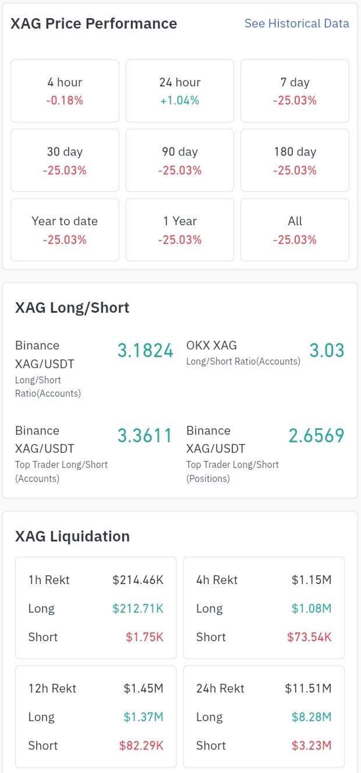Select the All time performance card
361x773 pixels.
(295, 230)
